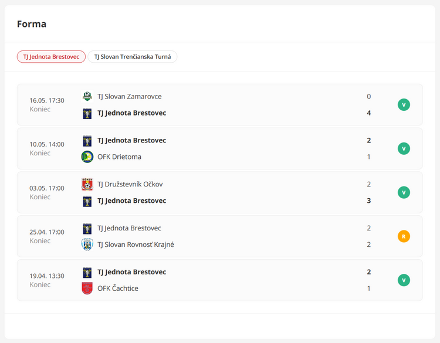Viewport: 440px width, 343px height.
Task: Select TJ Jednota Brestovec form tab
Action: (x=52, y=57)
